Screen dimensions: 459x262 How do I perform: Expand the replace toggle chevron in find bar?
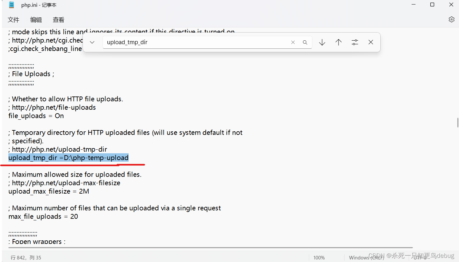92,42
